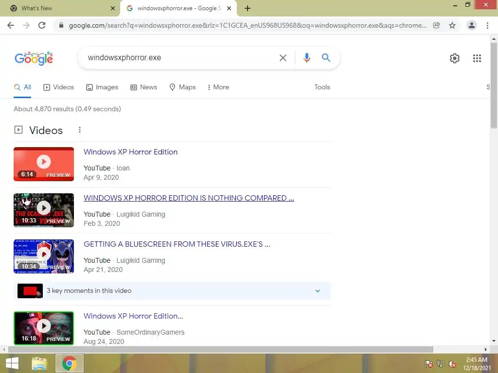This screenshot has height=373, width=498.
Task: Click Action Center flag tray icon
Action: click(428, 364)
